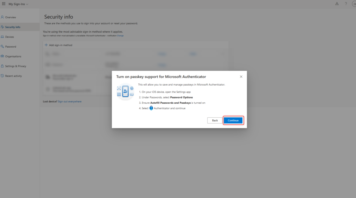Image resolution: width=356 pixels, height=198 pixels.
Task: Click the Back button in dialog
Action: point(215,120)
